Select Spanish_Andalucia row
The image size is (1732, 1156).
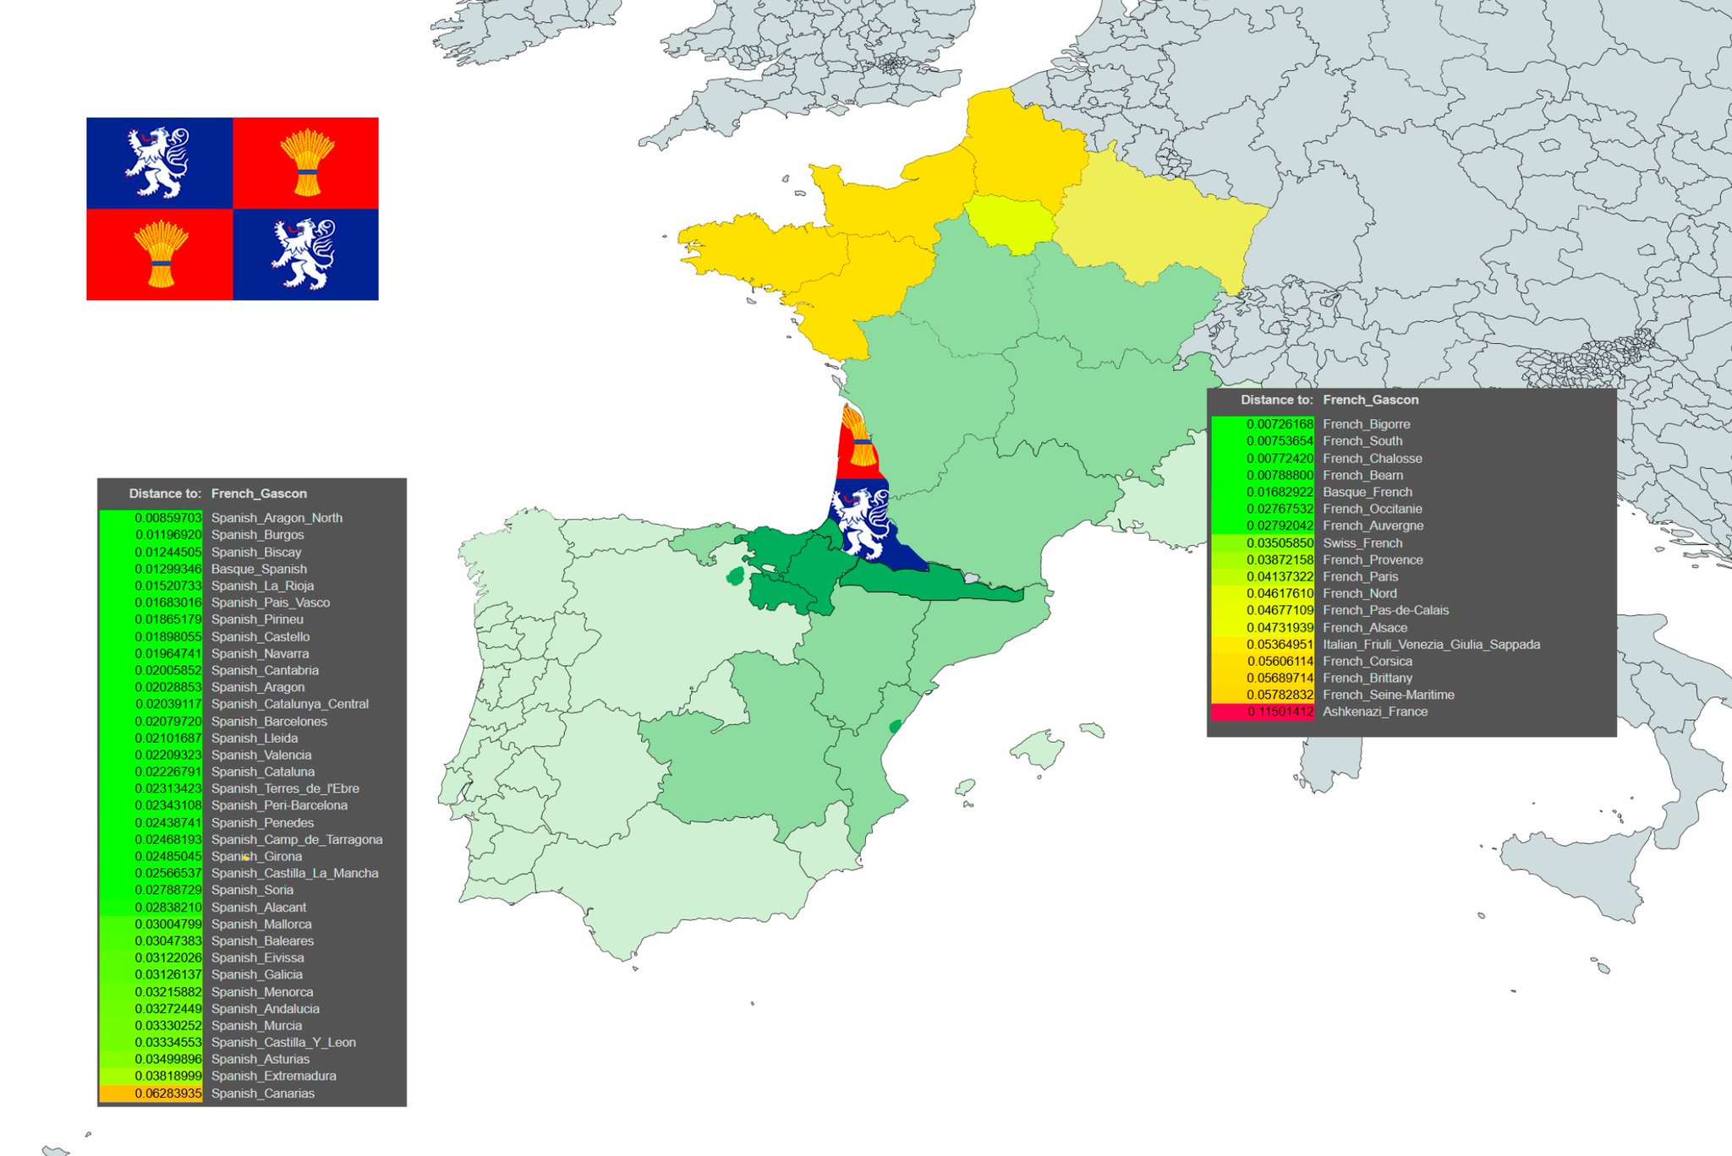click(x=252, y=1009)
